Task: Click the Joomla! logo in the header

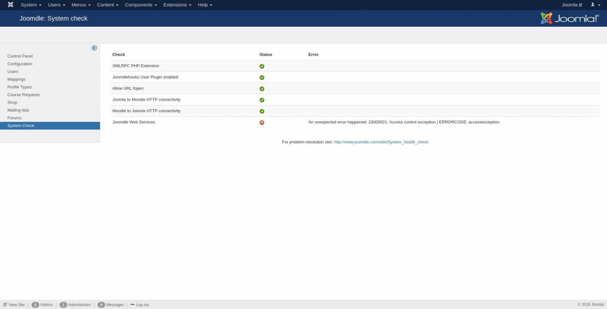Action: point(569,18)
